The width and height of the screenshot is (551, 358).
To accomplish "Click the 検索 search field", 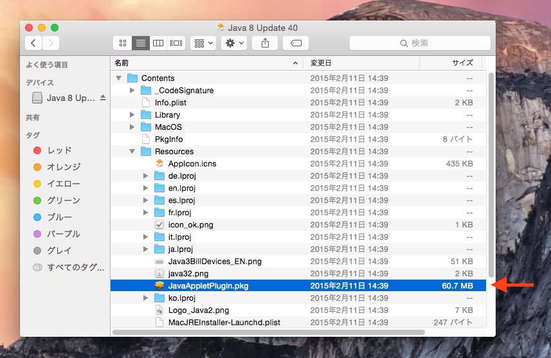I will pyautogui.click(x=420, y=43).
